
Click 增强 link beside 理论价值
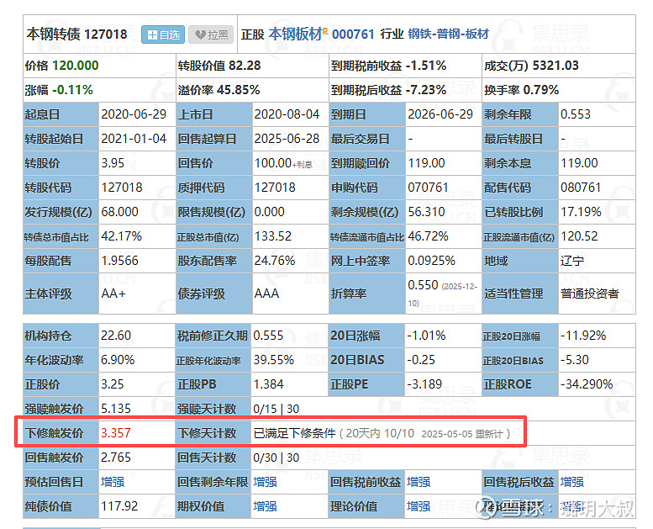(419, 506)
